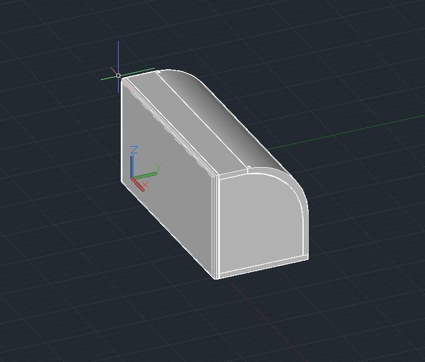Select the 3D solid's rounded front face

(261, 222)
